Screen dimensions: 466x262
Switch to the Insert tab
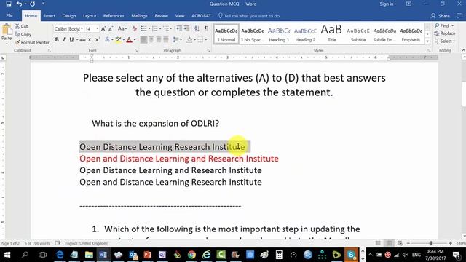(x=50, y=16)
